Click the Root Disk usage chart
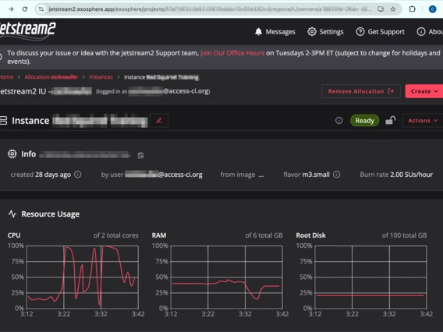 pos(370,277)
